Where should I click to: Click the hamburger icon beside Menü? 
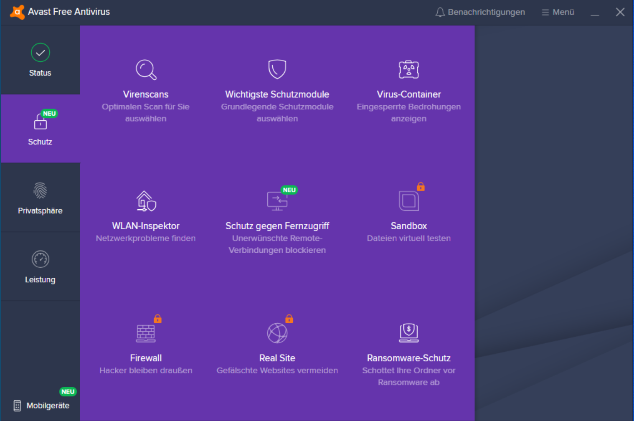click(545, 13)
